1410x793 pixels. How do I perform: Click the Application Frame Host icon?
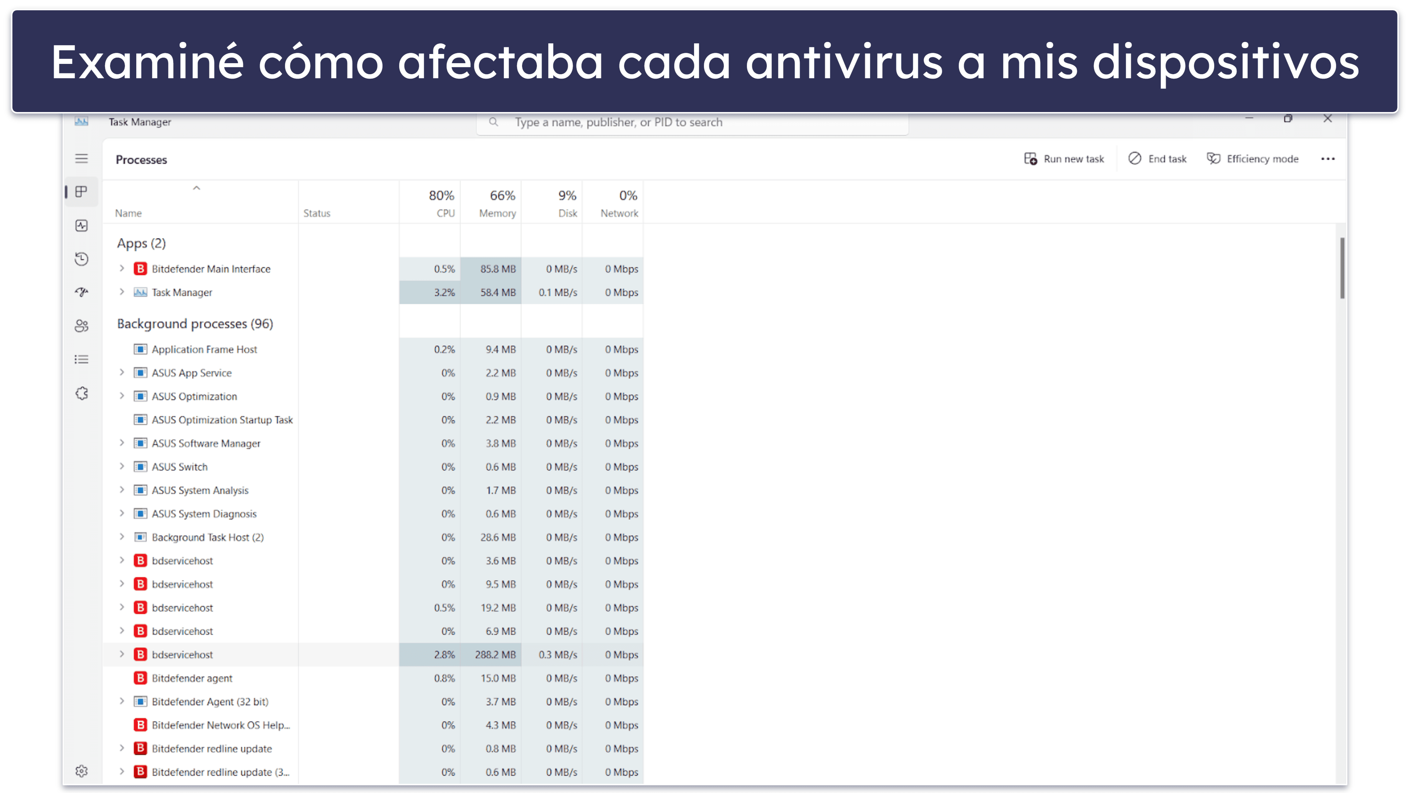[x=141, y=349]
